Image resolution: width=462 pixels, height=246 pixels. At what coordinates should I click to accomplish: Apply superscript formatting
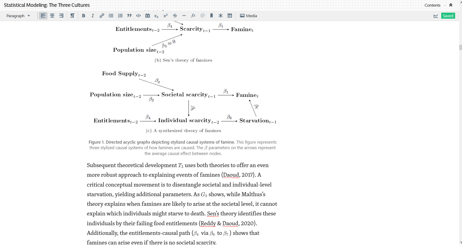(165, 15)
